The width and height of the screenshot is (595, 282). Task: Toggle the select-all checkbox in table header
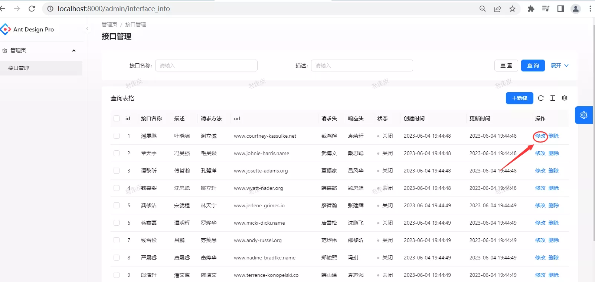point(117,118)
